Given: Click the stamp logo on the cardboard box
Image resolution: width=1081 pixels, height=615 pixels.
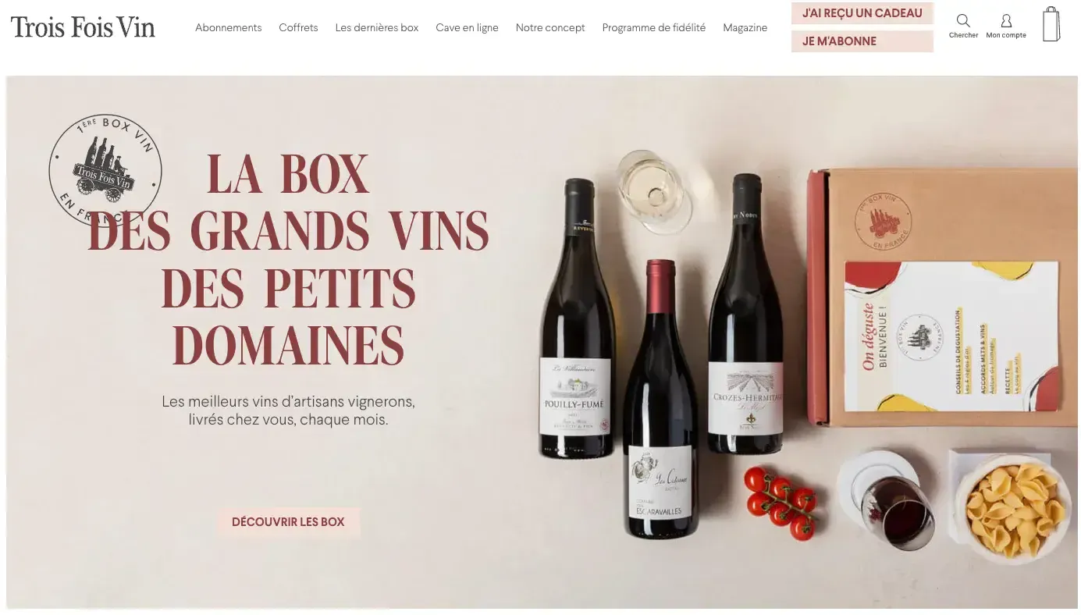Looking at the screenshot, I should (x=883, y=221).
